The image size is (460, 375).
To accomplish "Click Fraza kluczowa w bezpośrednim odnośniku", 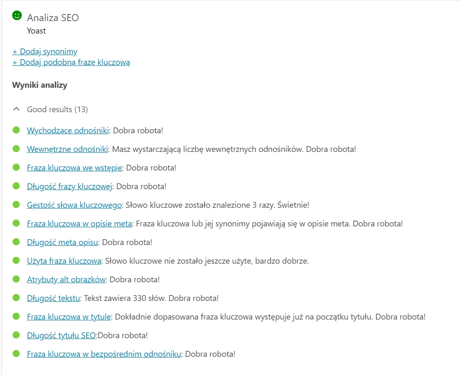I will point(104,354).
